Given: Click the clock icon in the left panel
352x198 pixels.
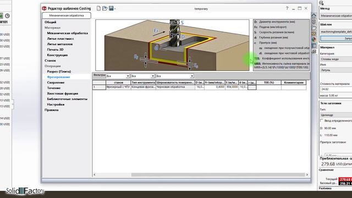Looking at the screenshot, I should point(7,16).
